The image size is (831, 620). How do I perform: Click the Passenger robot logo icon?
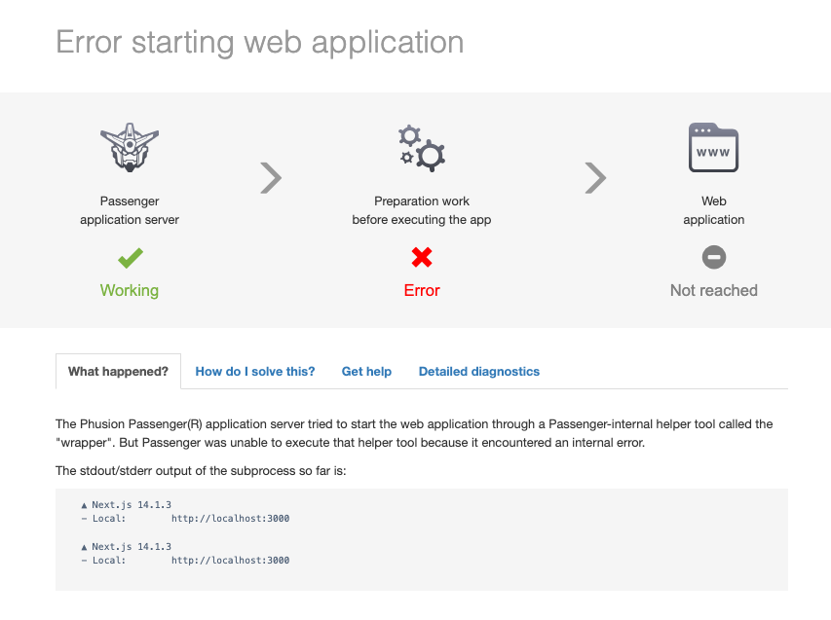(x=130, y=147)
